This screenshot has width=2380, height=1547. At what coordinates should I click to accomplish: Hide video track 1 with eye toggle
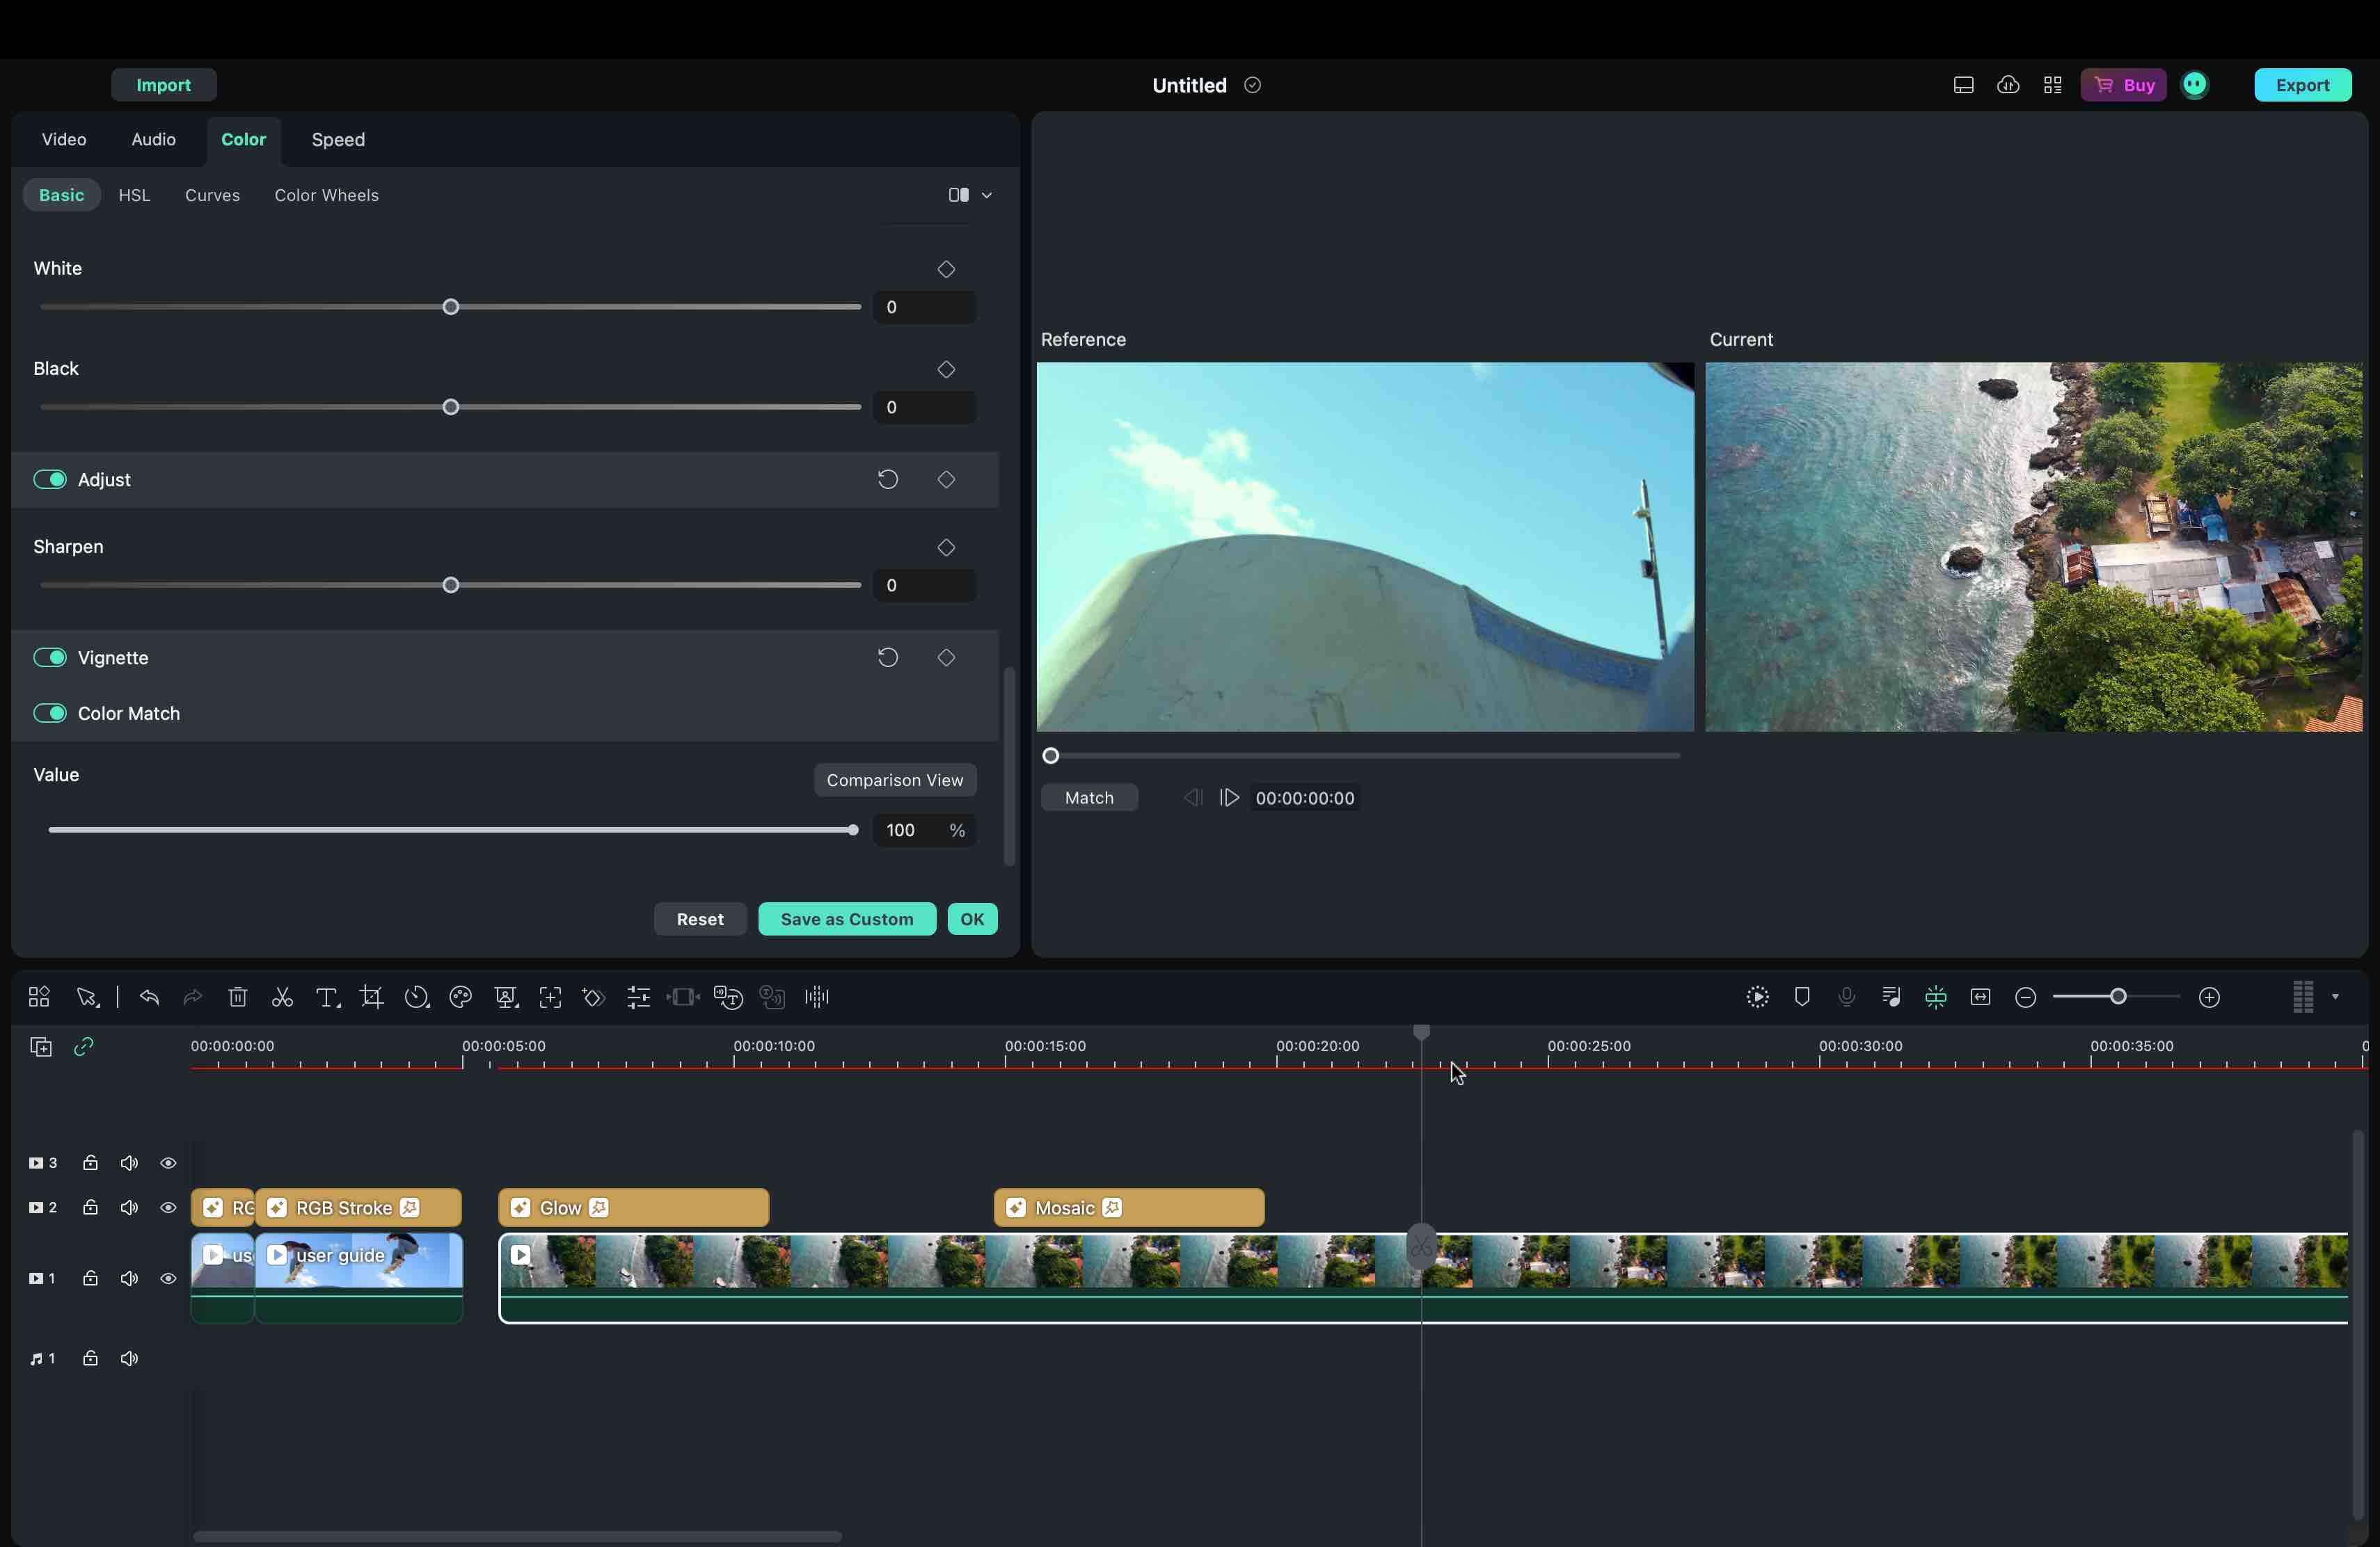[x=168, y=1277]
